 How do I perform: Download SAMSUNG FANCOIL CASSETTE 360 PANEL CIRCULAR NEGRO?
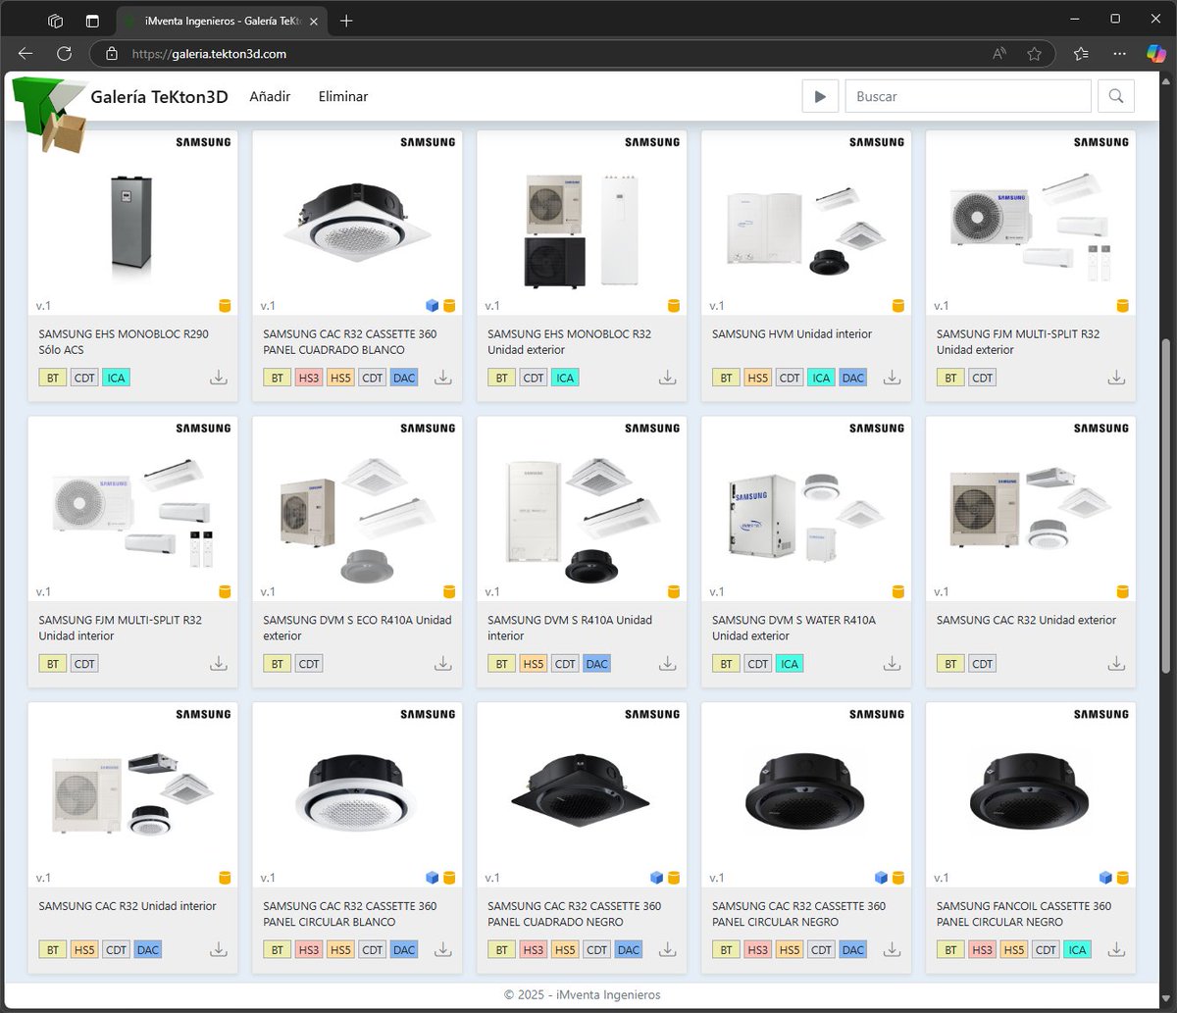[1116, 950]
